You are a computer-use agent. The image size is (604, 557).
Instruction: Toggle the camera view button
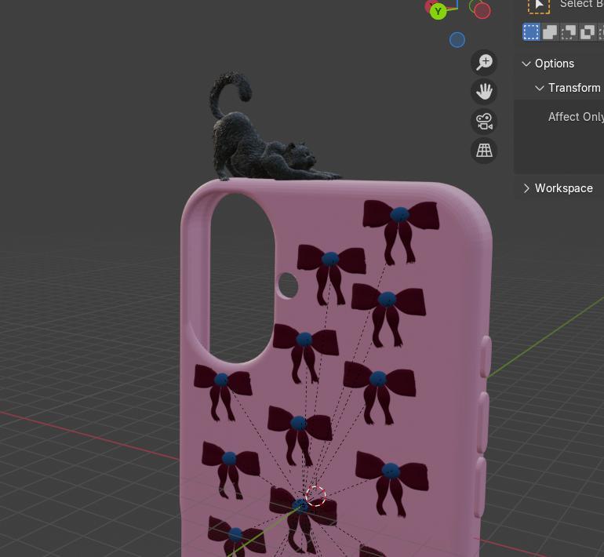(484, 122)
